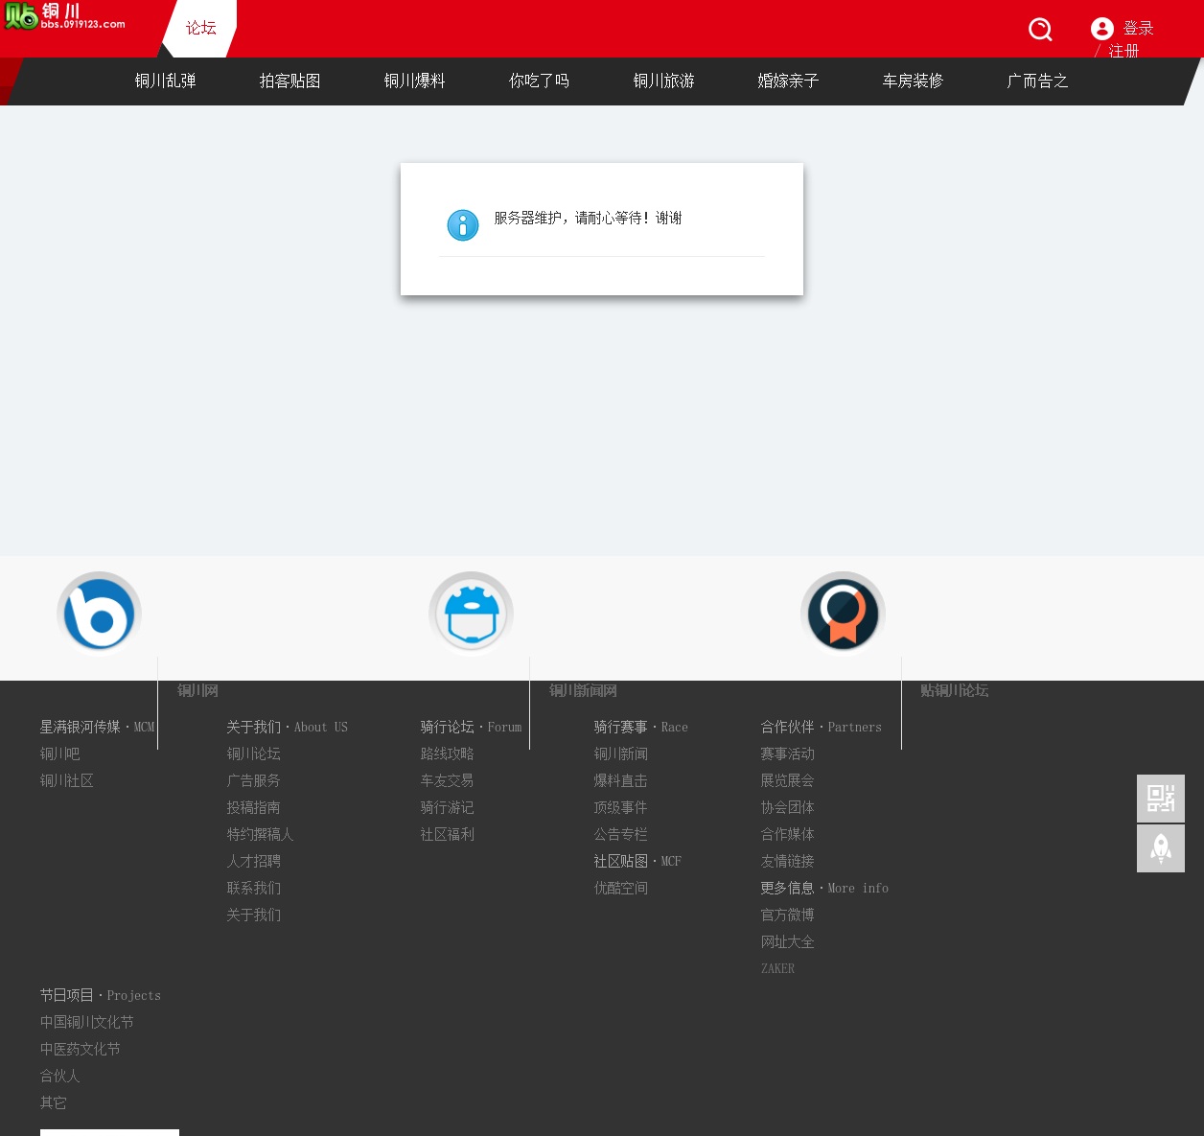This screenshot has height=1136, width=1204.
Task: Open the 论坛 tab in header
Action: 200,28
